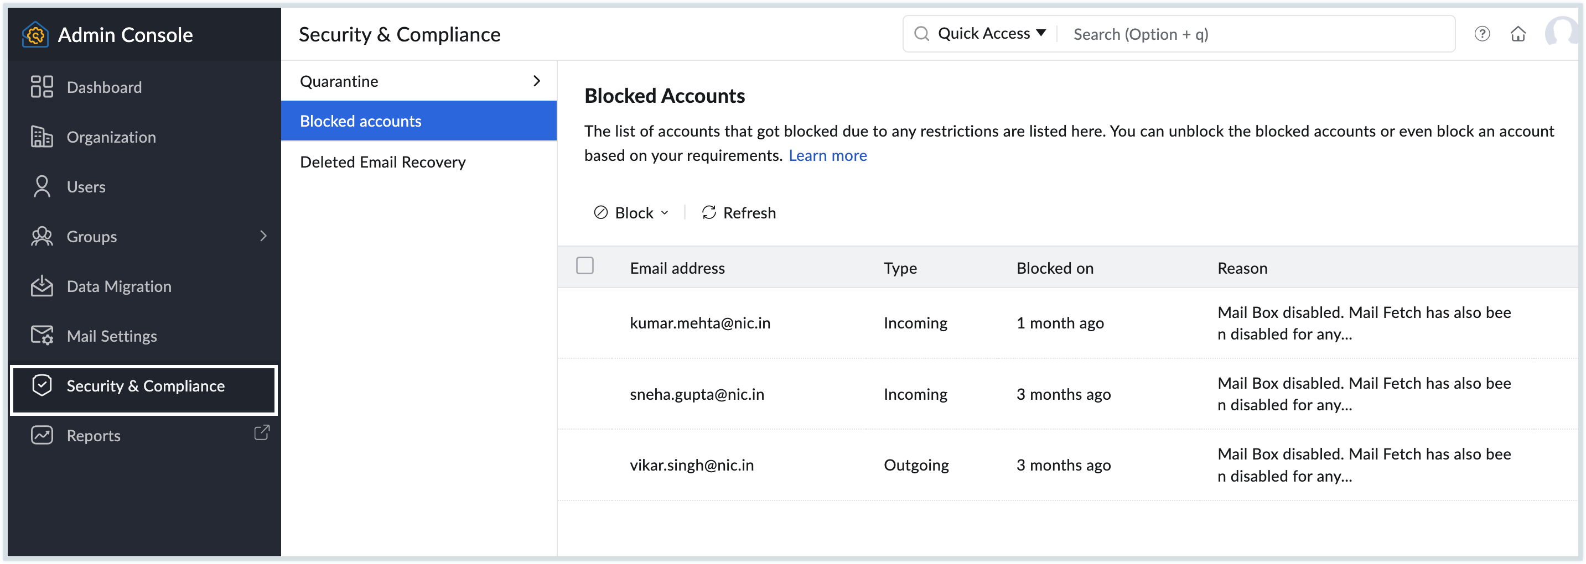
Task: Select Deleted Email Recovery menu item
Action: 382,163
